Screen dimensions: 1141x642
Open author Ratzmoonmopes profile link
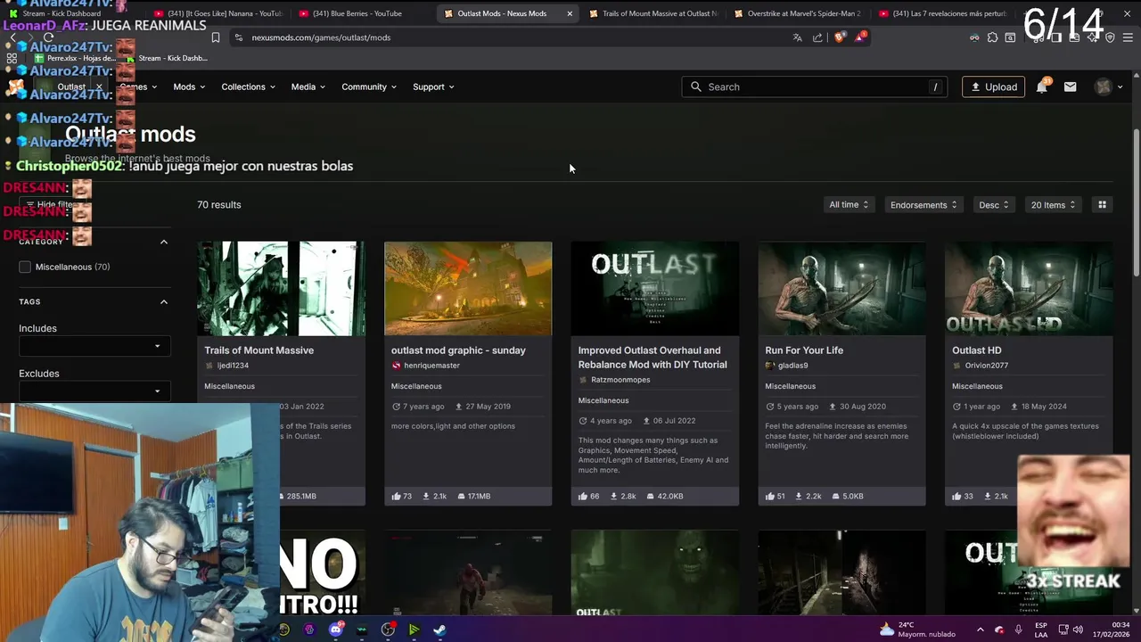coord(620,380)
